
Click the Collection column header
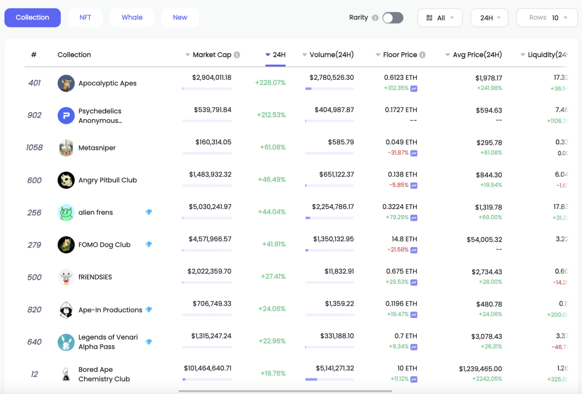point(74,55)
